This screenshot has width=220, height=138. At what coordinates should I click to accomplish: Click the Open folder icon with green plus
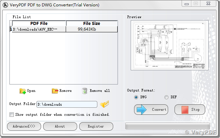(23, 91)
